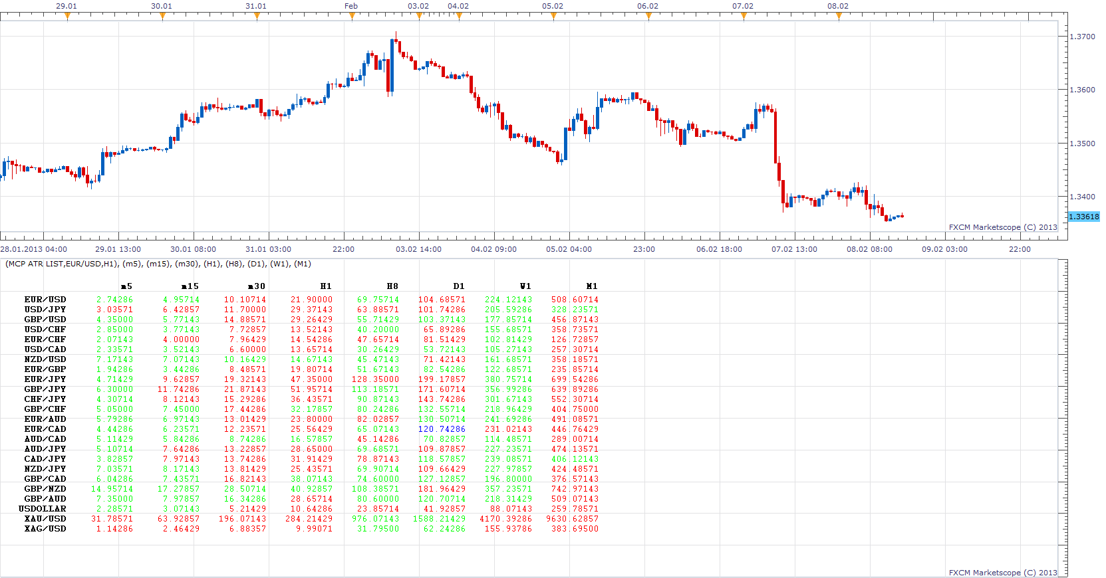Click the blue EUR/CAD D1 value 120.74286
This screenshot has width=1106, height=578.
coord(442,429)
